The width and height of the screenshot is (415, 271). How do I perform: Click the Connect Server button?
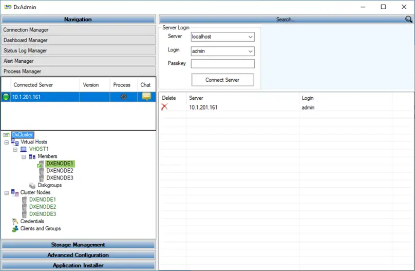[222, 80]
